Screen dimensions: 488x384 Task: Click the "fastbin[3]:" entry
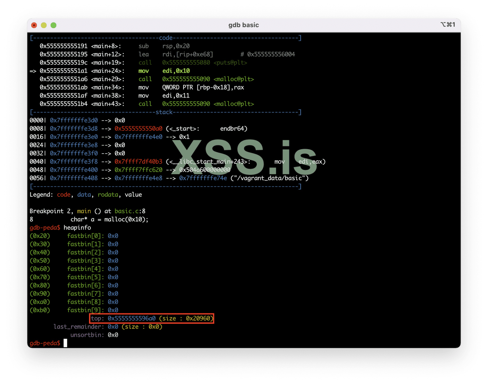click(86, 261)
